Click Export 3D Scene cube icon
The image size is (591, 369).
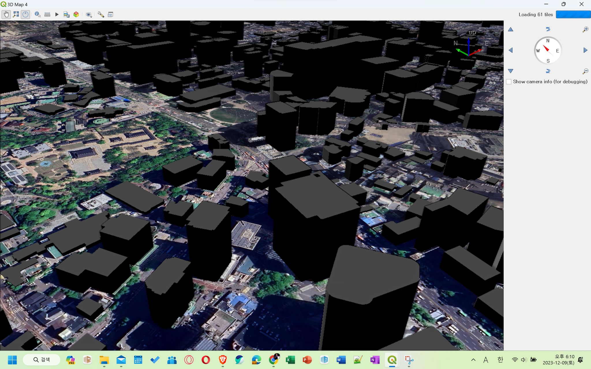(76, 14)
